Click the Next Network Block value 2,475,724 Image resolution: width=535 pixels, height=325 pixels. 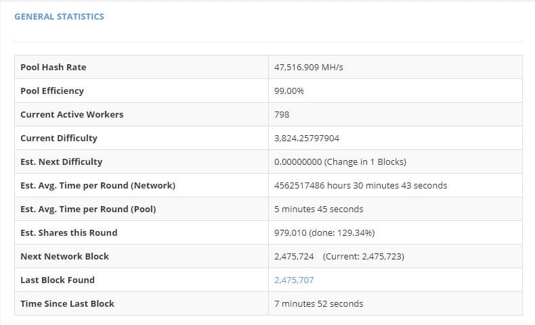[x=294, y=256]
